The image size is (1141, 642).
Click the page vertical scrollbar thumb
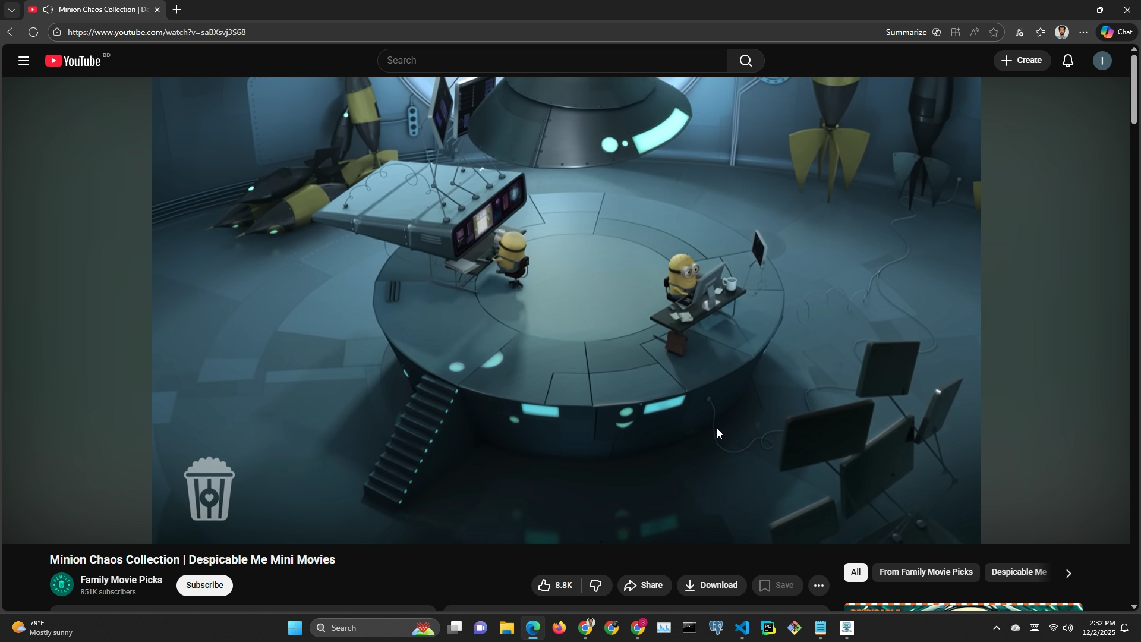pos(1134,89)
